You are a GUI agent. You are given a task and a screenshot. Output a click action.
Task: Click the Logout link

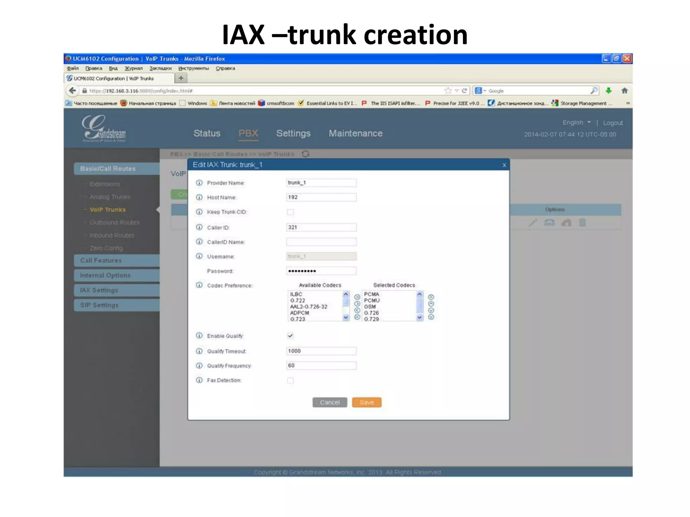click(613, 123)
